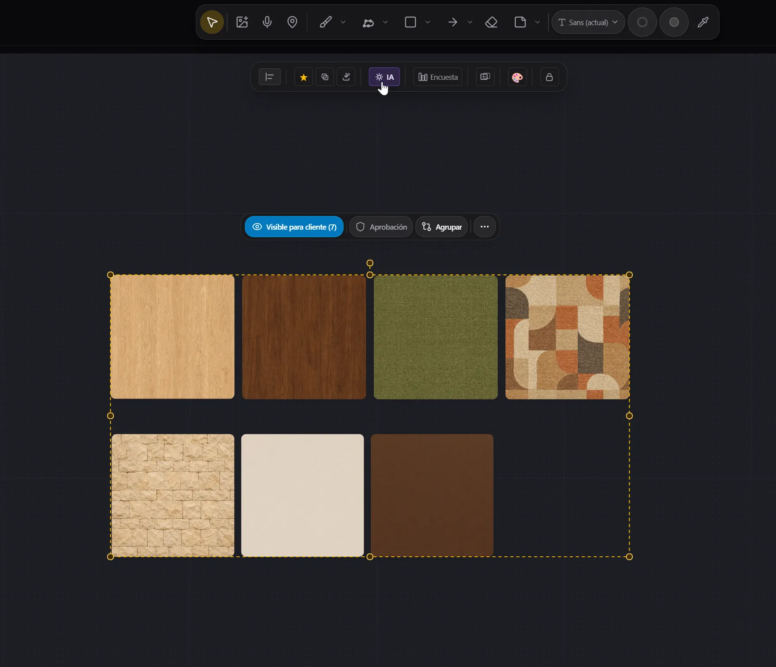The height and width of the screenshot is (667, 776).
Task: Click the align left icon
Action: tap(270, 77)
